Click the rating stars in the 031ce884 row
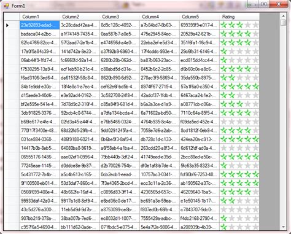291x234 pixels. pyautogui.click(x=239, y=139)
